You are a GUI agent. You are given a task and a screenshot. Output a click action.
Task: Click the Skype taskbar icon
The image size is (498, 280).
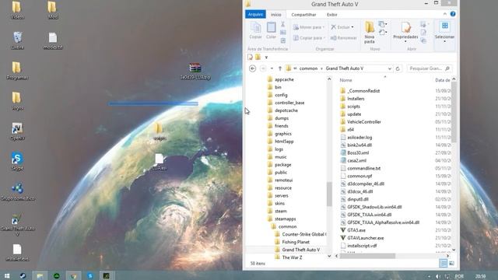point(90,276)
